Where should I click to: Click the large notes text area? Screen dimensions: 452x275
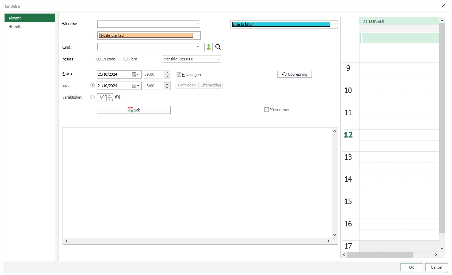tap(197, 183)
